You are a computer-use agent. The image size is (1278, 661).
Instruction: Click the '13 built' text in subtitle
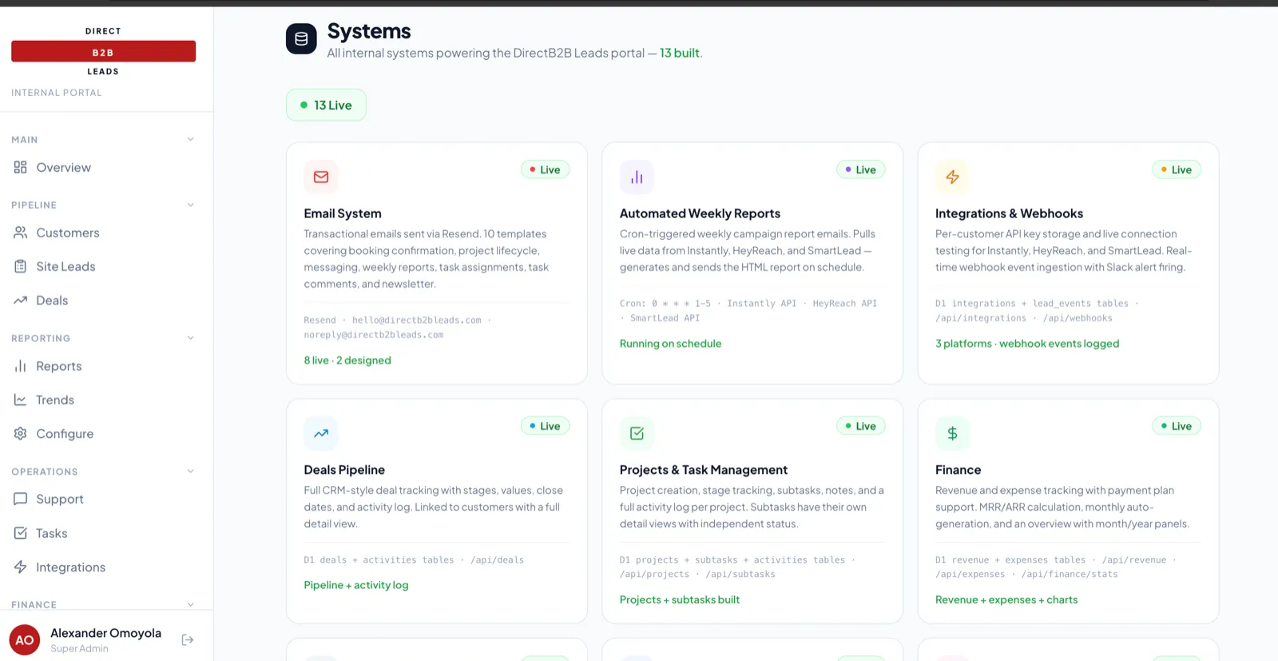click(680, 53)
